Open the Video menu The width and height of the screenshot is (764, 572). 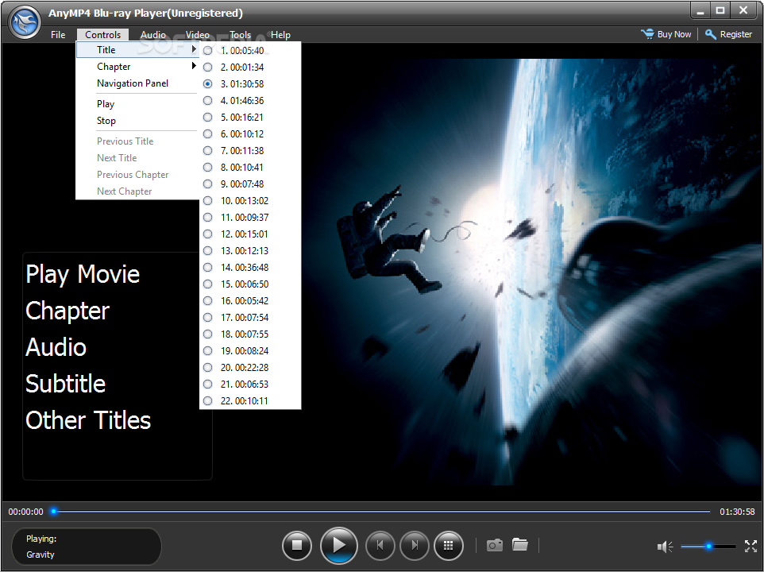197,35
